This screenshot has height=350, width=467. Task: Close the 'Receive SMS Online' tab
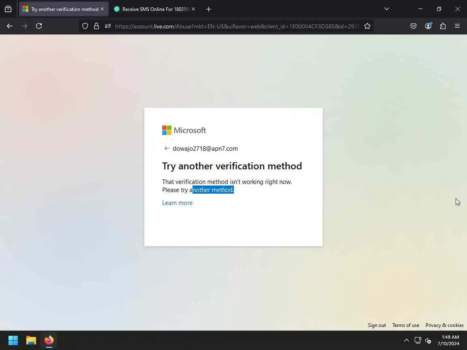tap(193, 9)
